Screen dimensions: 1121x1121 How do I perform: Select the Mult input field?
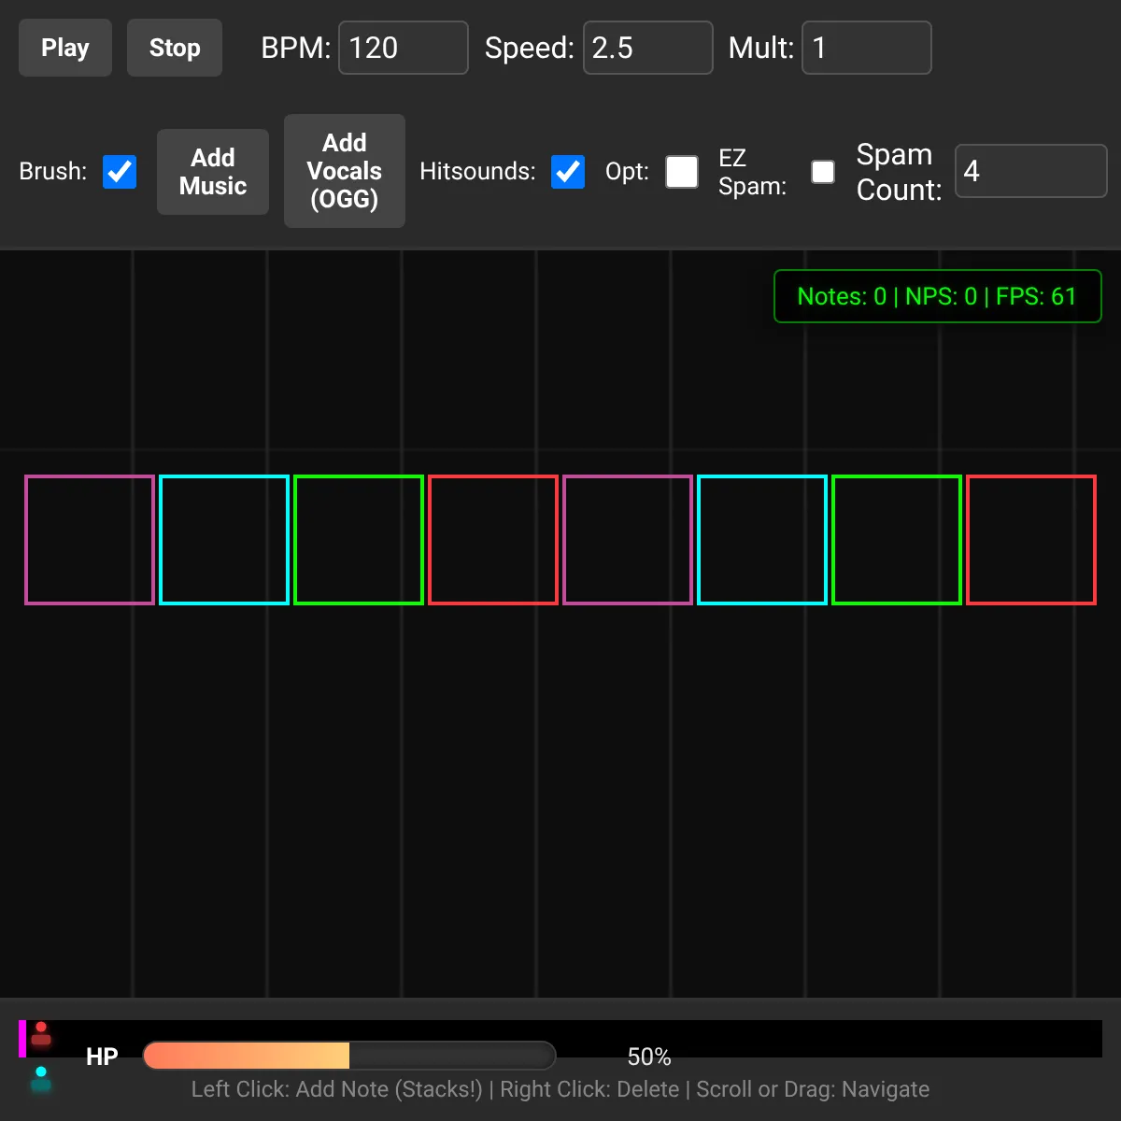867,48
